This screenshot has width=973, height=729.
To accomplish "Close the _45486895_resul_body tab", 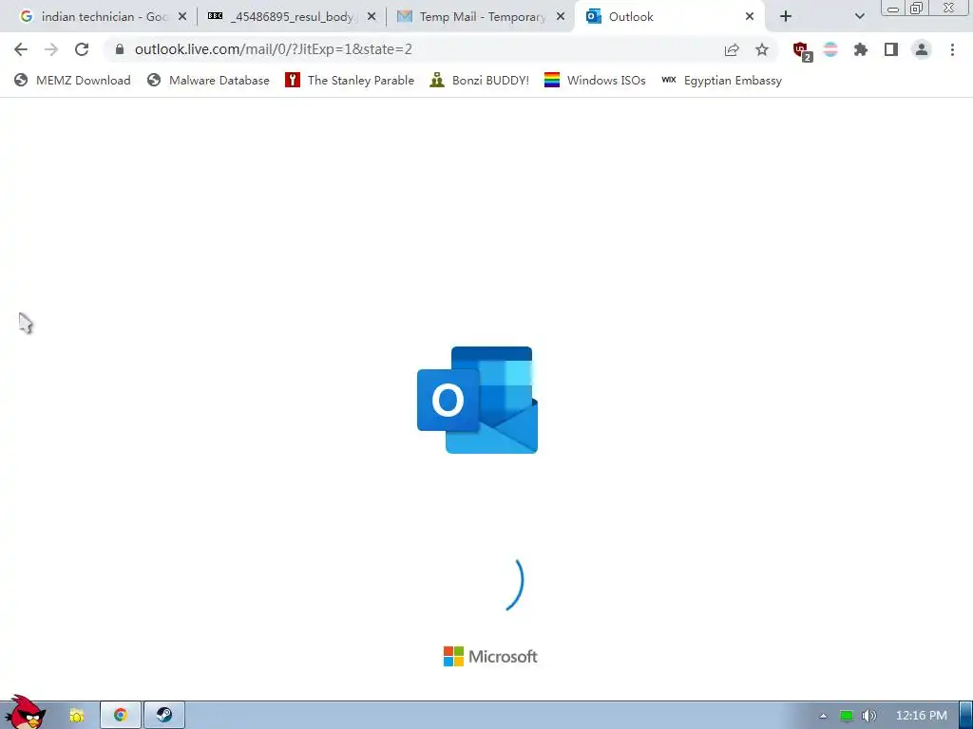I will [372, 17].
